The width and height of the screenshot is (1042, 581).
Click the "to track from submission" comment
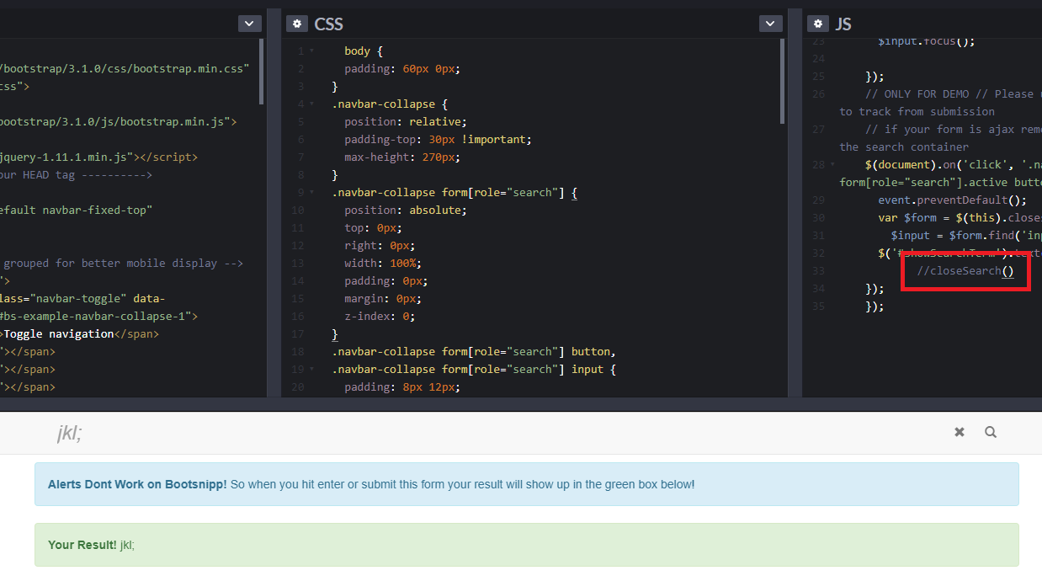[x=917, y=112]
